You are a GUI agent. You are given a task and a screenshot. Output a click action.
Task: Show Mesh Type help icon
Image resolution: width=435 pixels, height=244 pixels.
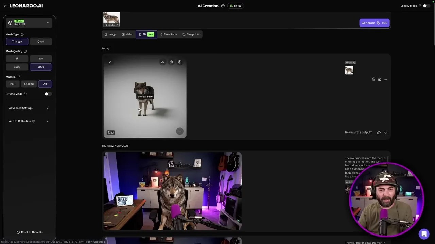22,34
